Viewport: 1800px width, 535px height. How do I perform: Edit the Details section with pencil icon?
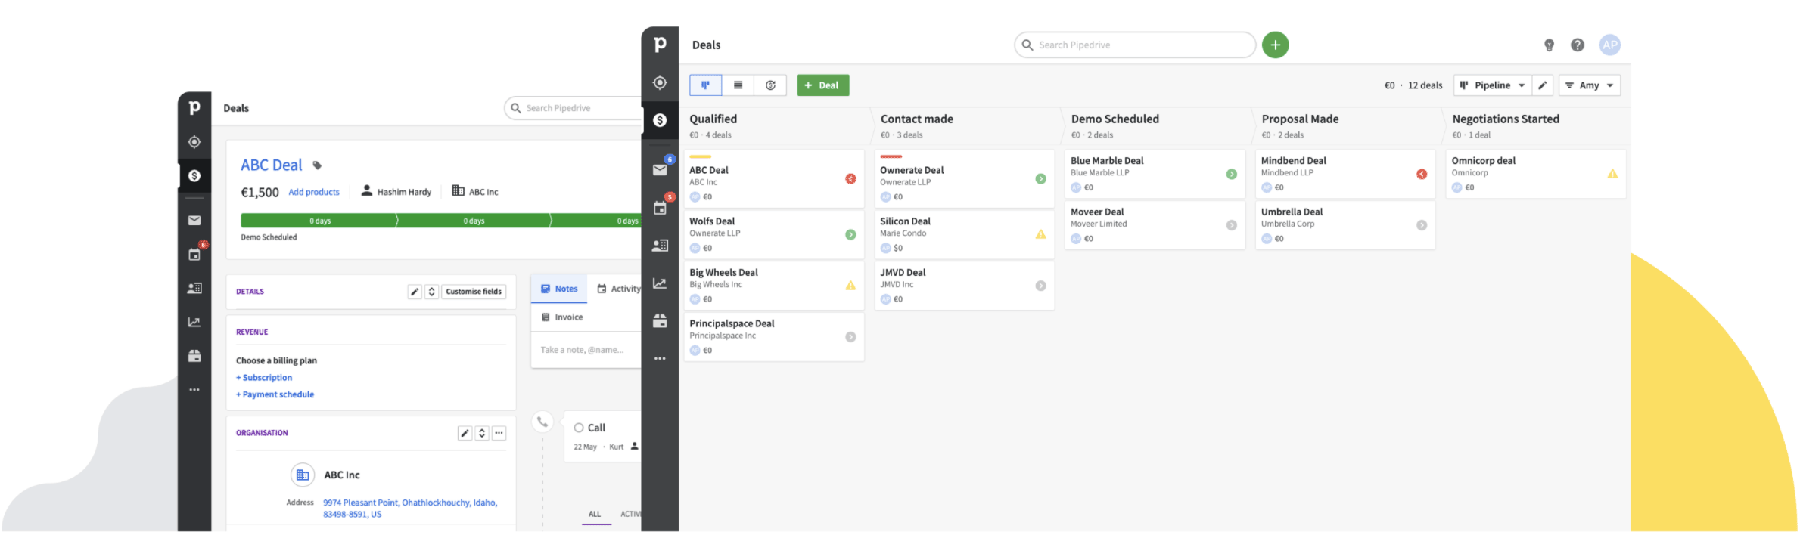click(415, 292)
